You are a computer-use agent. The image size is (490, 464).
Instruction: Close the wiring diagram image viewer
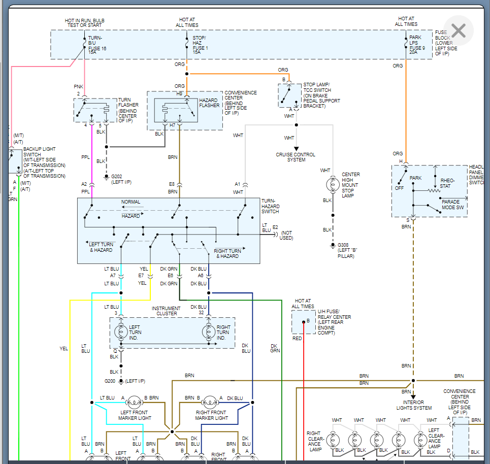pyautogui.click(x=459, y=30)
